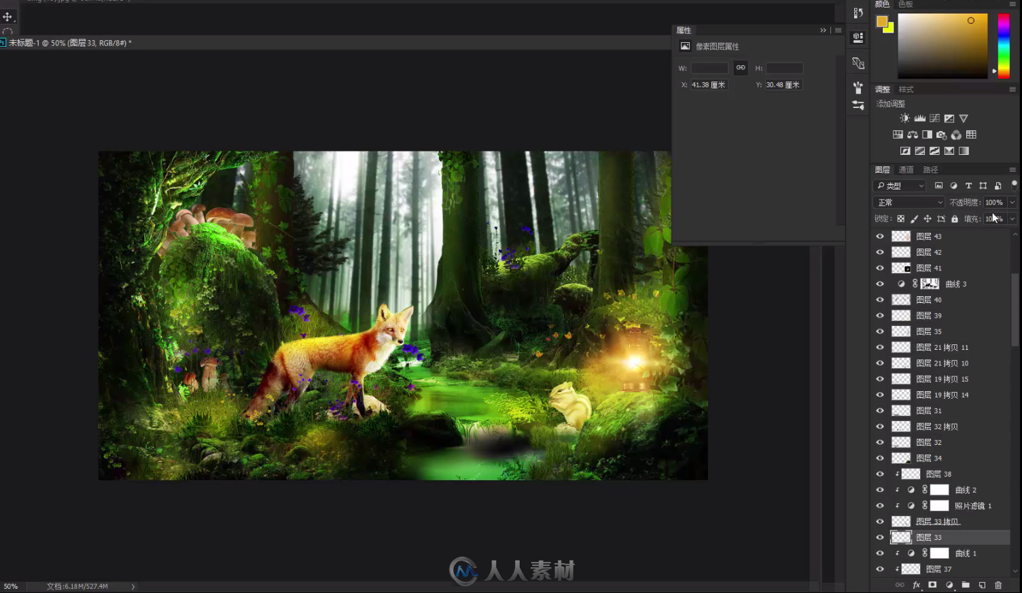Toggle link width and height in Properties

click(741, 67)
